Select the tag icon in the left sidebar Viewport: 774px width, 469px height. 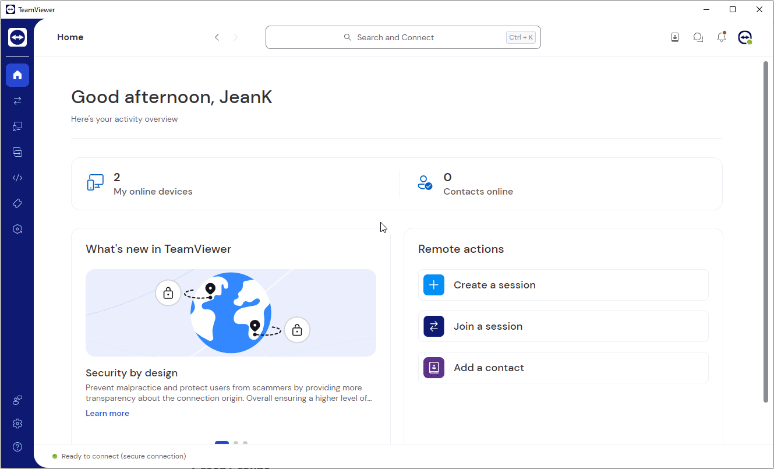point(17,203)
